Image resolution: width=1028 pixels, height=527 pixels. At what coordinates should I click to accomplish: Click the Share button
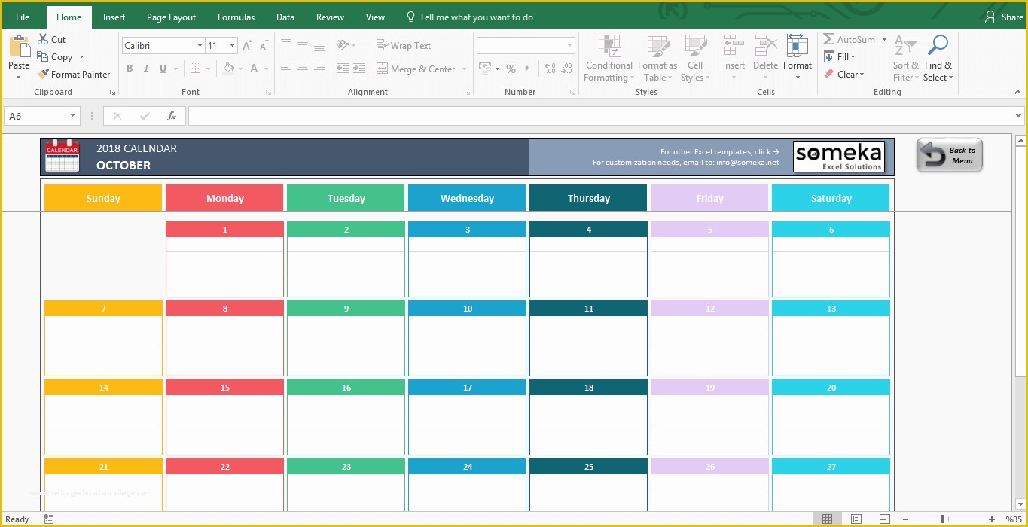(1005, 16)
